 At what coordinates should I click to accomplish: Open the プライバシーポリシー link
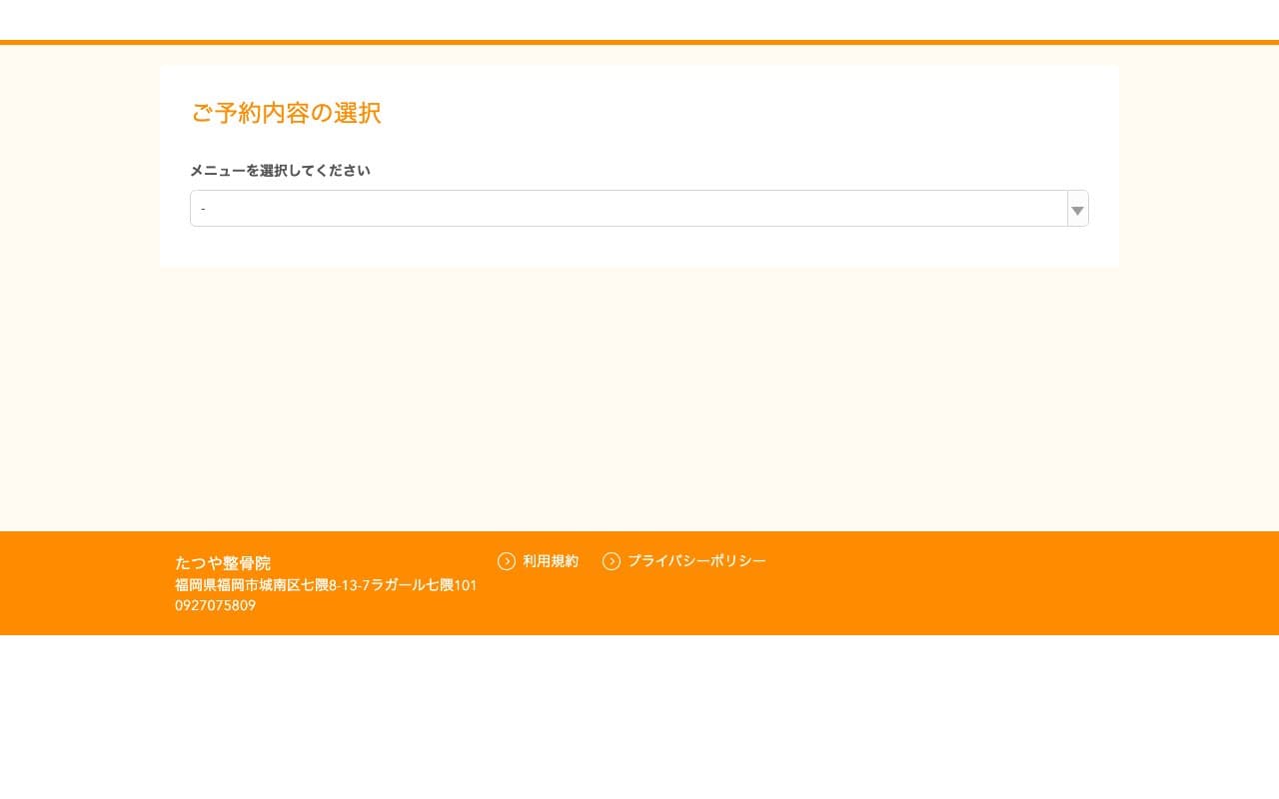click(696, 561)
